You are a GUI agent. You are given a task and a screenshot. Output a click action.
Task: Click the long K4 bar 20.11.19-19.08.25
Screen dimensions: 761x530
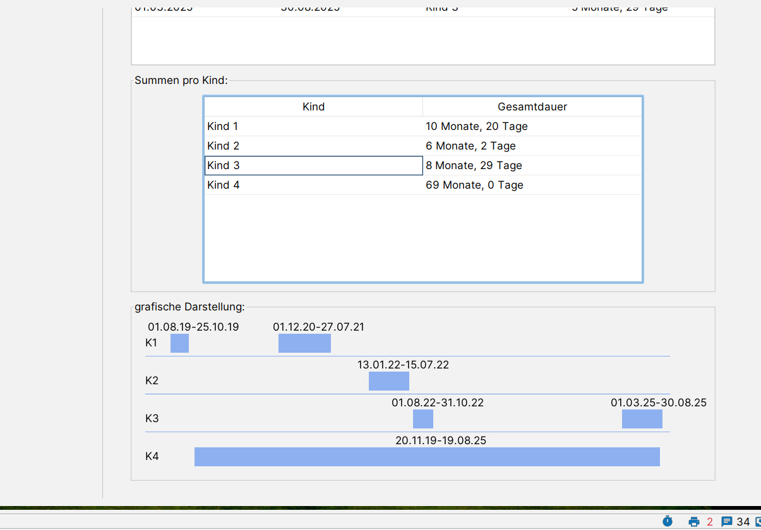tap(427, 457)
